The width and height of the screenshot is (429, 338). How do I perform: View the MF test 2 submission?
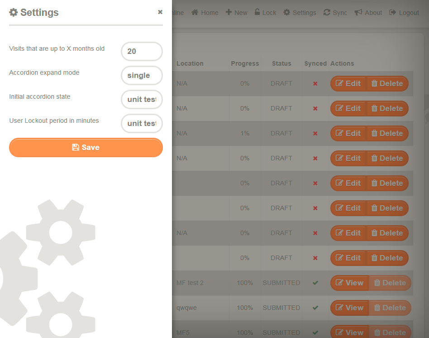pyautogui.click(x=349, y=283)
